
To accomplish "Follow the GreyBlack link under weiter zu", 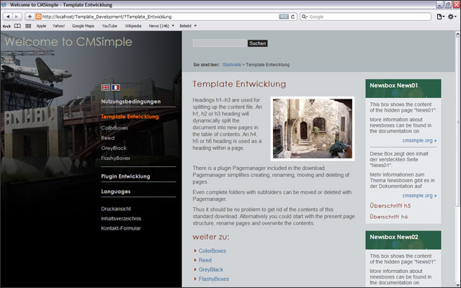I will pos(211,270).
